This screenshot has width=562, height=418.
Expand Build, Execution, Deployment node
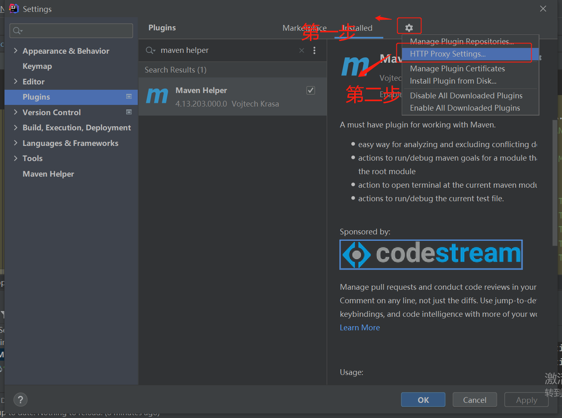tap(16, 127)
